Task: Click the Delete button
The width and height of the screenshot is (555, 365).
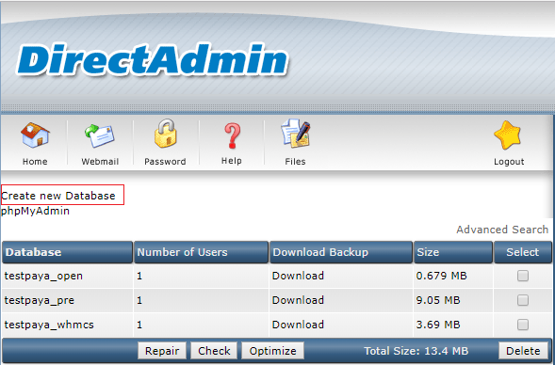Action: (523, 351)
